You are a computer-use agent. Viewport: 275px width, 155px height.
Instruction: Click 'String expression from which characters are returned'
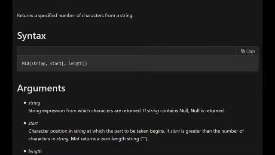pos(85,111)
